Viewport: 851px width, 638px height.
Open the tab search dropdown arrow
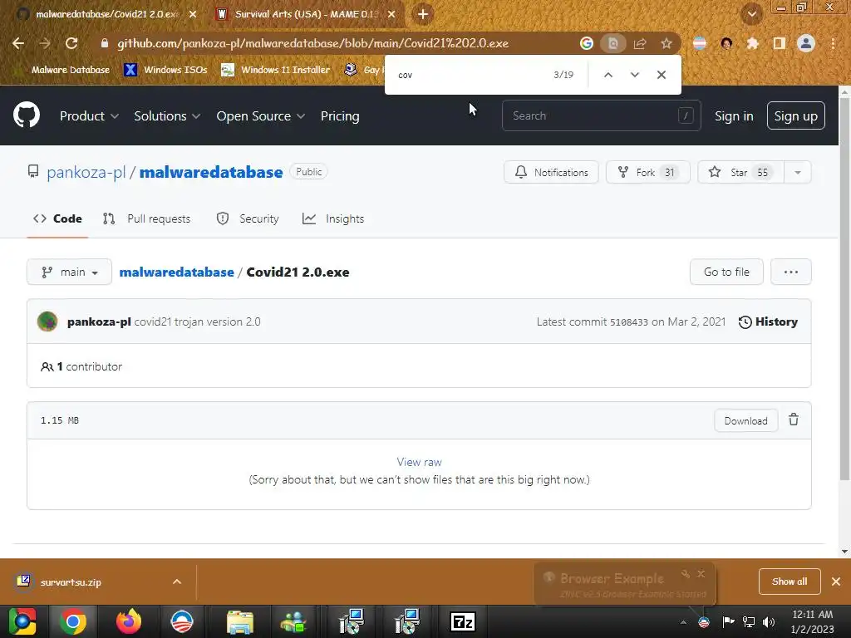coord(751,14)
